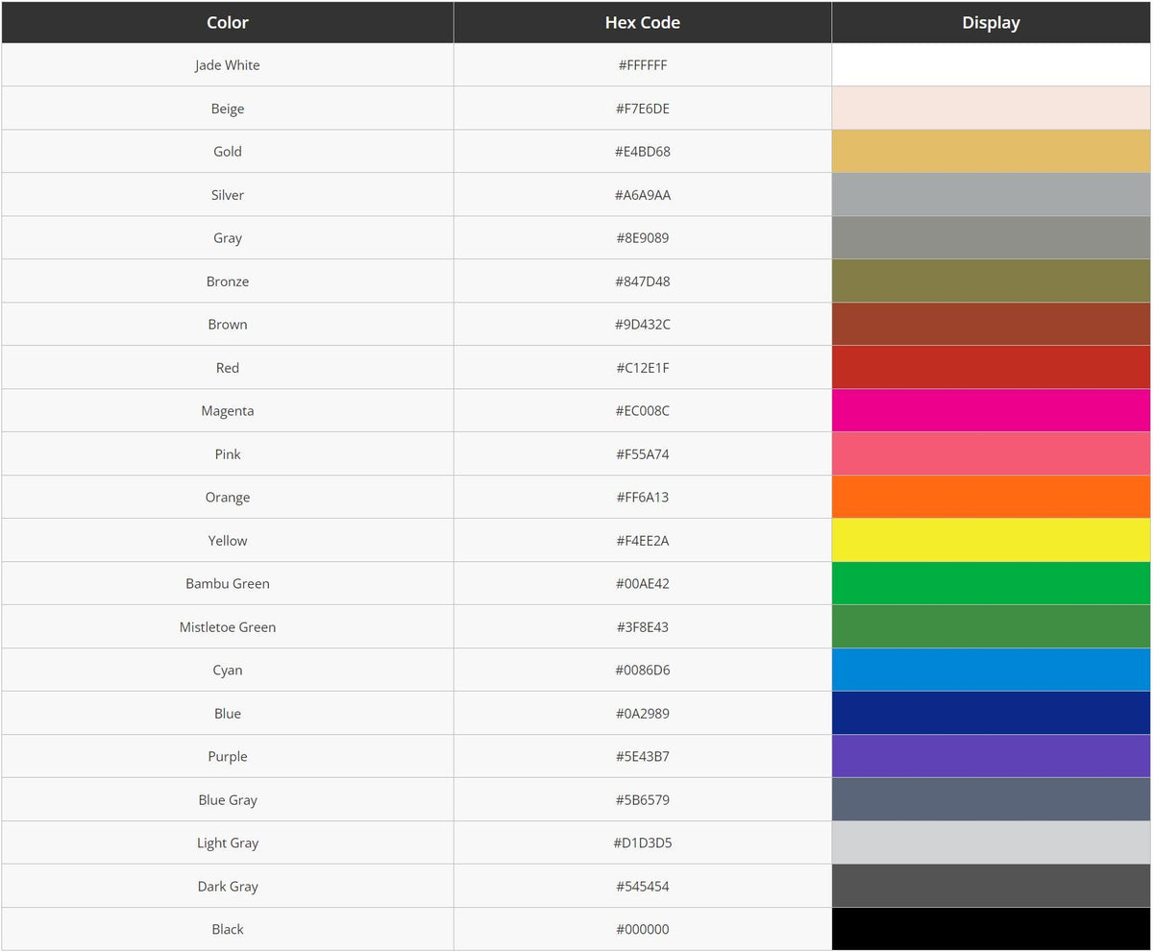Select the Black name cell
The width and height of the screenshot is (1153, 952).
[x=228, y=930]
